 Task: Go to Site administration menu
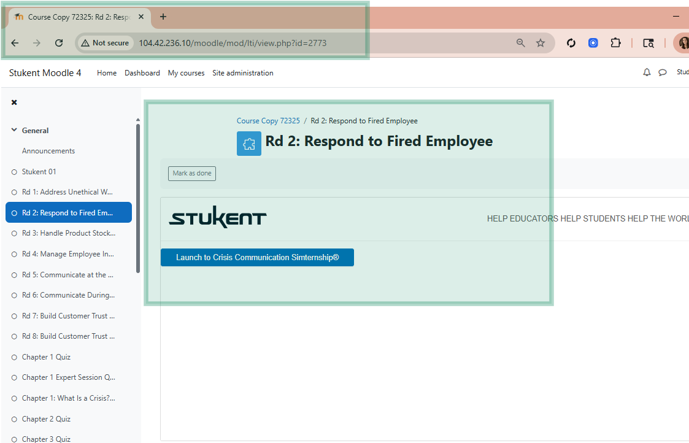click(242, 73)
